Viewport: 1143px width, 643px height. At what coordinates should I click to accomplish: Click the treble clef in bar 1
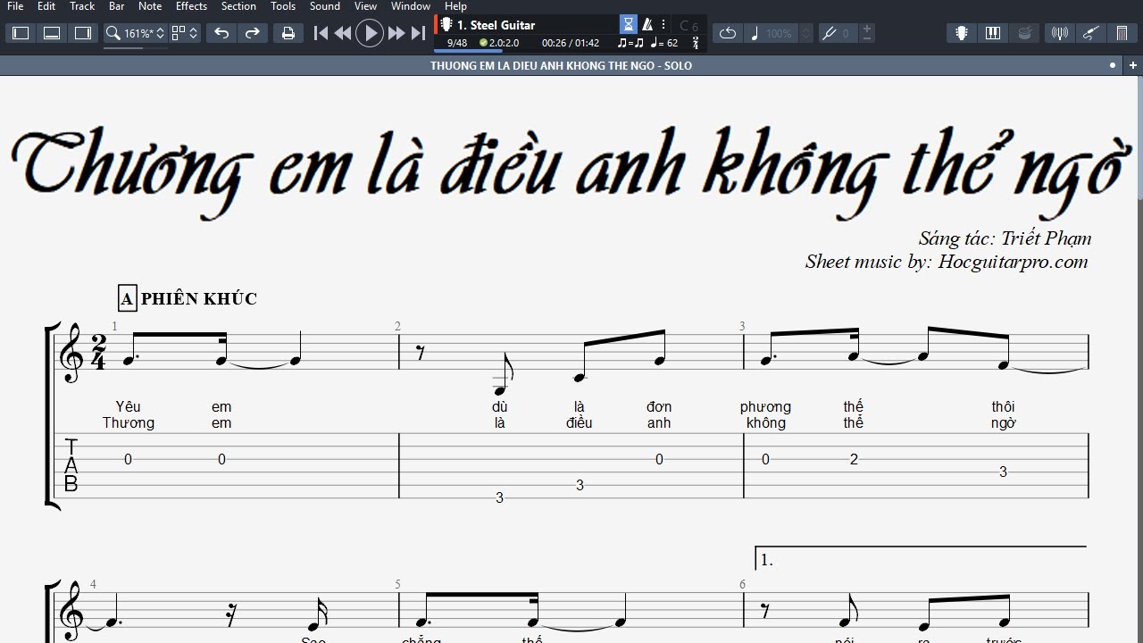click(71, 353)
